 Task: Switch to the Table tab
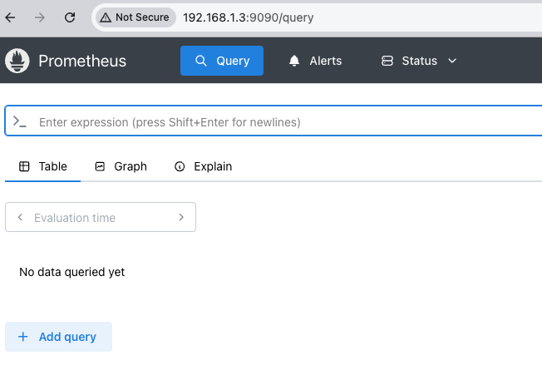point(43,166)
